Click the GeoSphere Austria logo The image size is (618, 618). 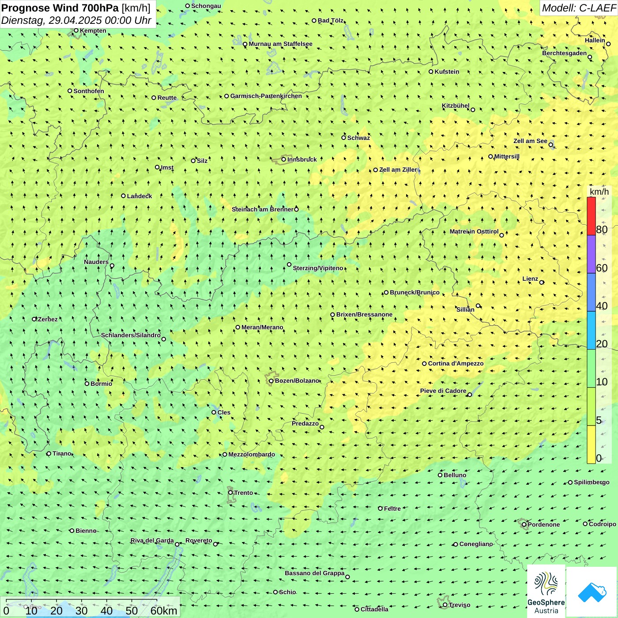[546, 592]
